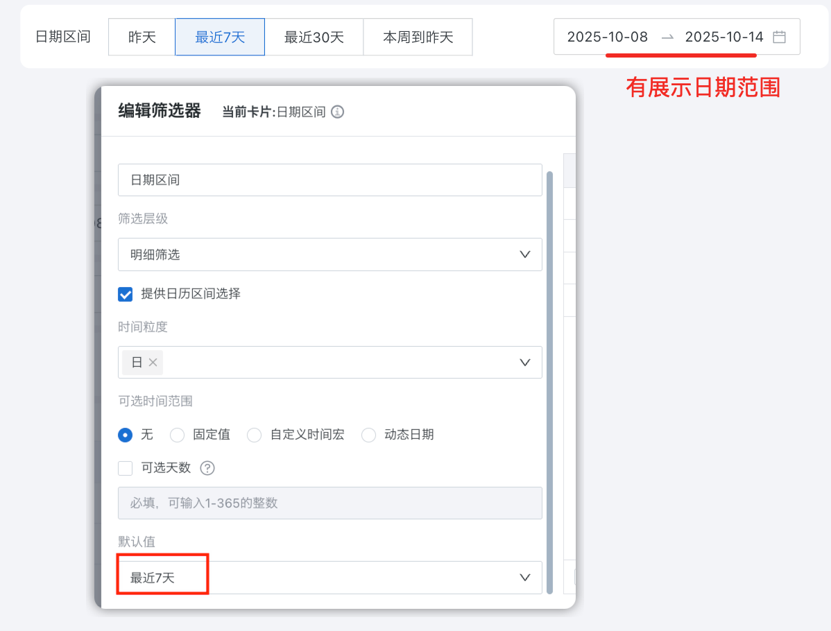Select the 自定义时间宏 radio option
Screen dimensions: 831x631
(x=255, y=435)
